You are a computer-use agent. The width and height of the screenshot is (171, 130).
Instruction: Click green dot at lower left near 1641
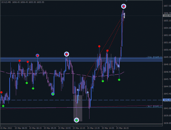(x=3, y=106)
